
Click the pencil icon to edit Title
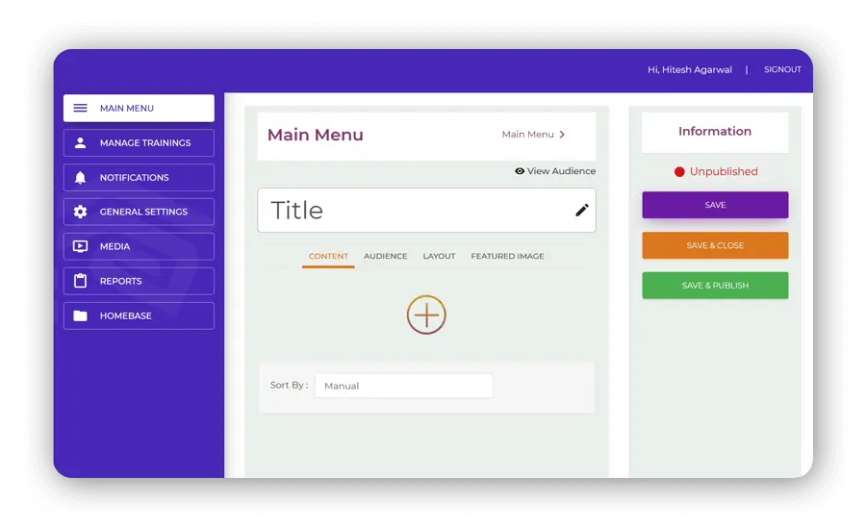[x=581, y=210]
